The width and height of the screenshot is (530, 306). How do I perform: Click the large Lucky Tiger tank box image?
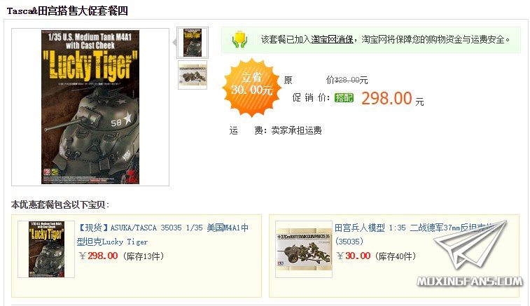point(90,107)
